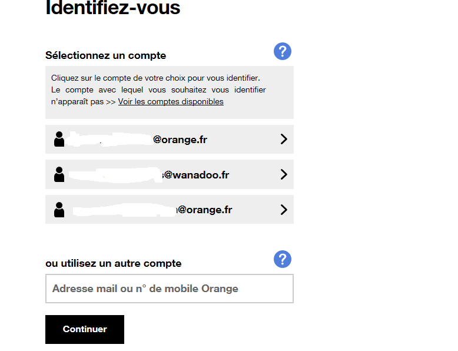Click the "ou utilisez un autre compte" label
458x351 pixels.
pos(114,263)
